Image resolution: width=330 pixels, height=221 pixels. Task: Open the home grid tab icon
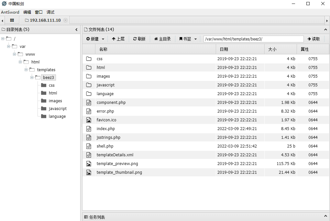(x=12, y=20)
